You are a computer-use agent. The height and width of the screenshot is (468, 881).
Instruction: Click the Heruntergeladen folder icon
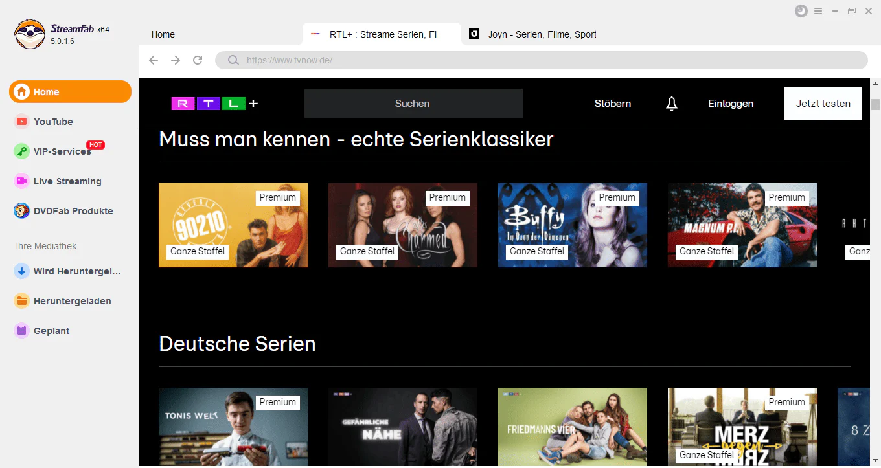(22, 301)
